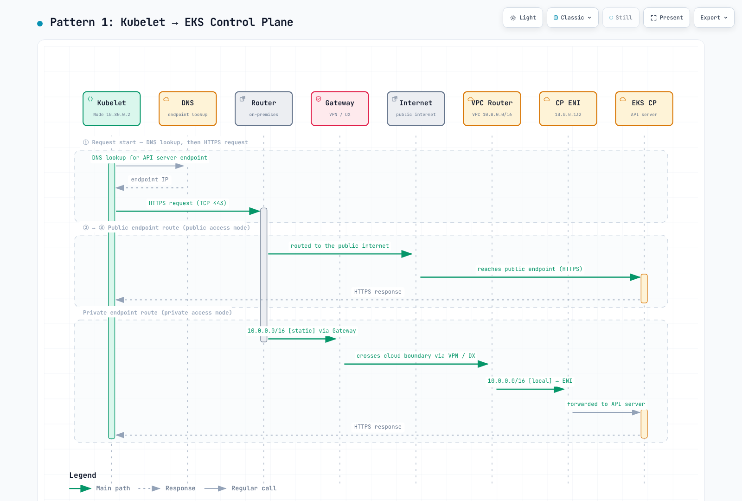Viewport: 742px width, 501px height.
Task: Click the Still animation toggle
Action: pyautogui.click(x=620, y=18)
